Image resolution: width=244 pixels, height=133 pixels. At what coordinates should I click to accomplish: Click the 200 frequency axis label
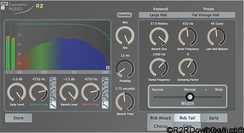coord(44,72)
